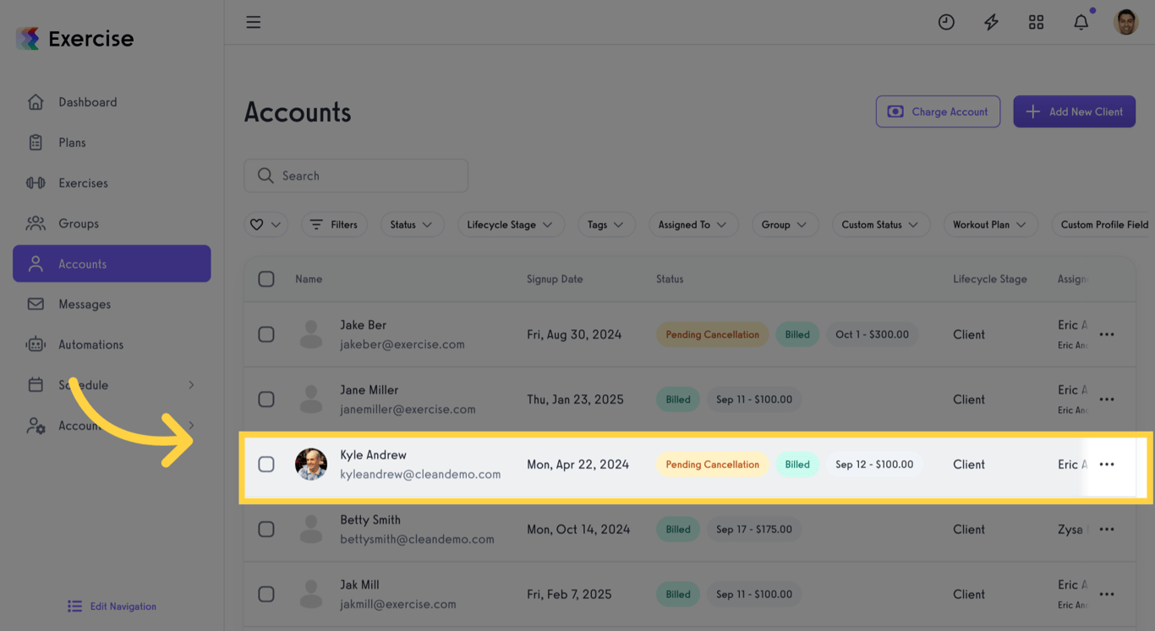Open the notifications bell

[x=1081, y=22]
